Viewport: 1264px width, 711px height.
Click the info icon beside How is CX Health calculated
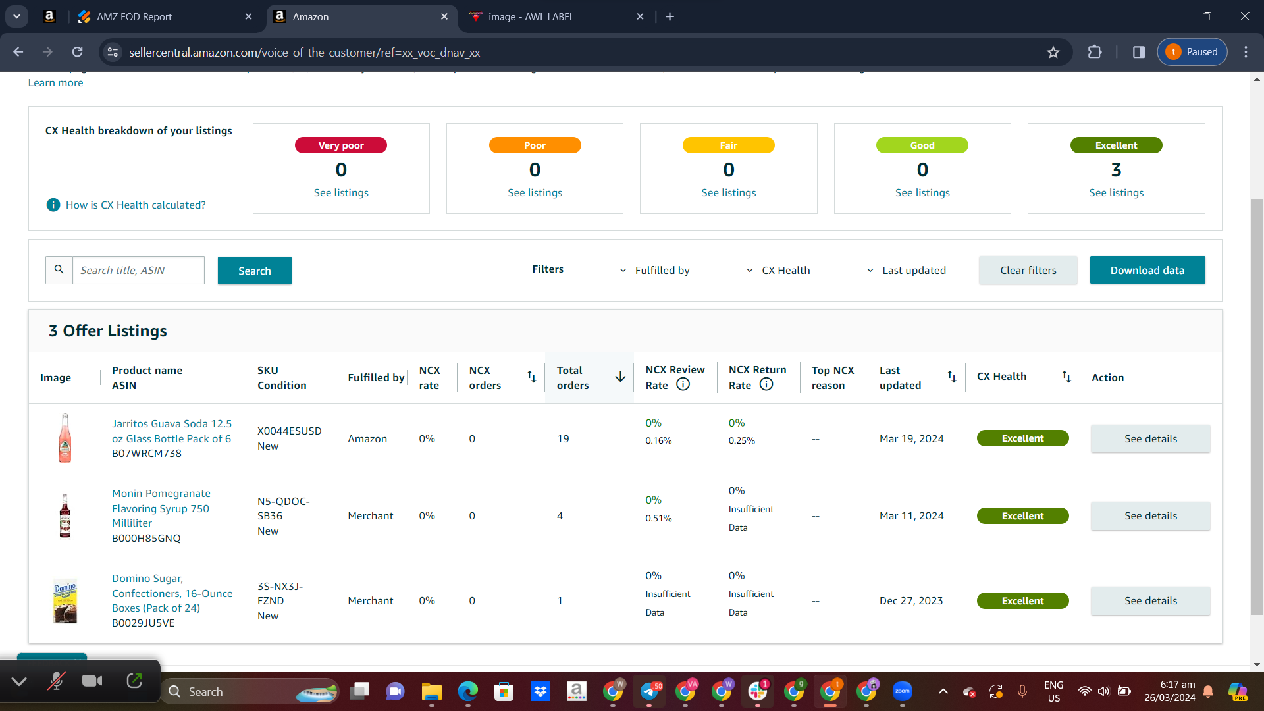pyautogui.click(x=53, y=205)
